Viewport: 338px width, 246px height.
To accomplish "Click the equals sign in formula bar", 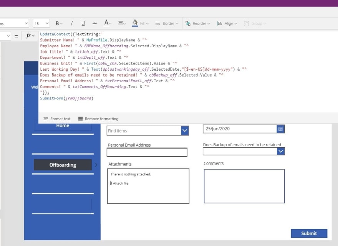I will 16,36.
